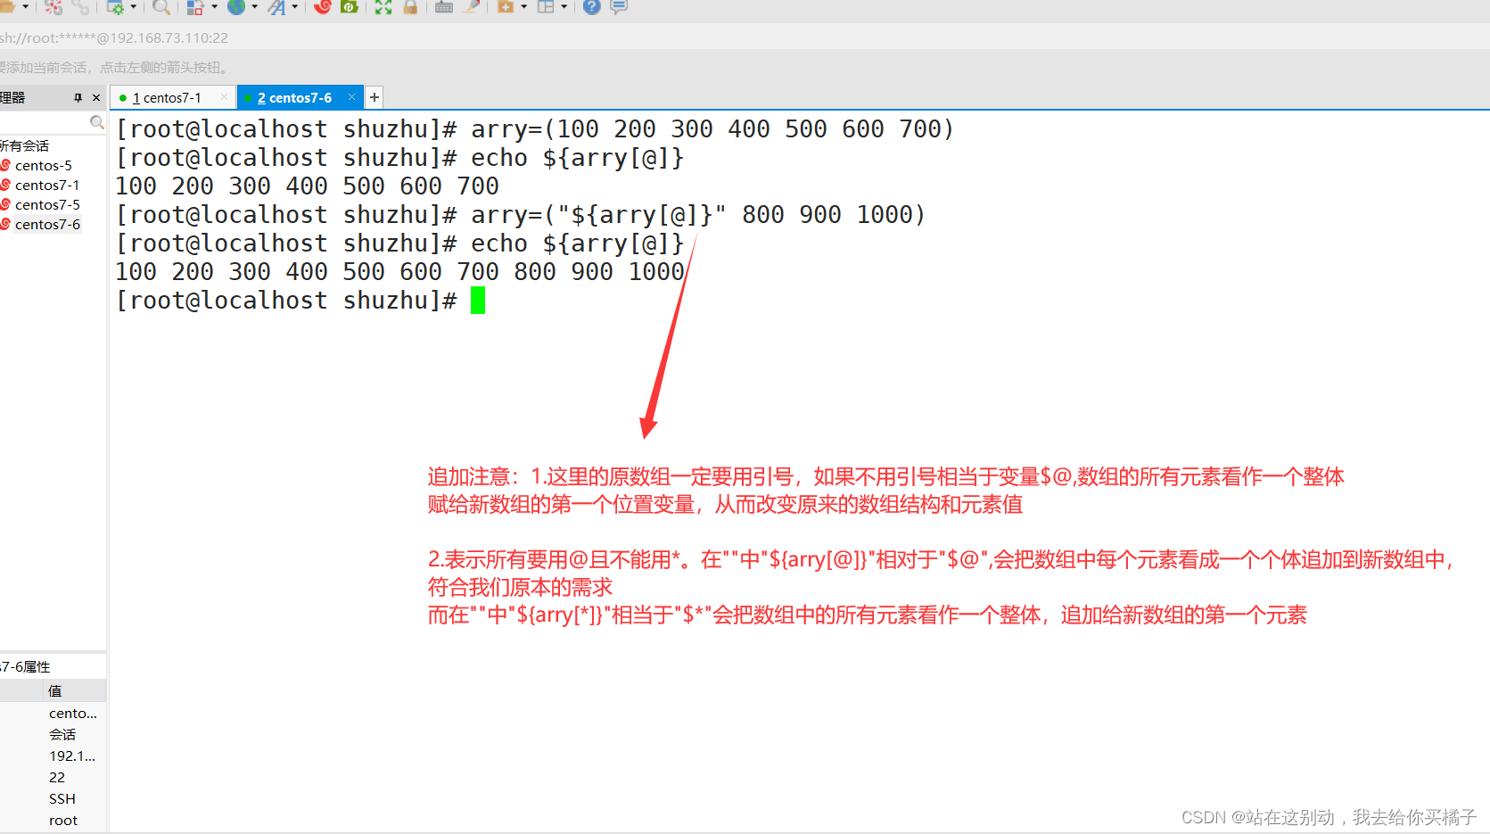Select the all-sessions root node 所有会话
The width and height of the screenshot is (1490, 834).
25,145
